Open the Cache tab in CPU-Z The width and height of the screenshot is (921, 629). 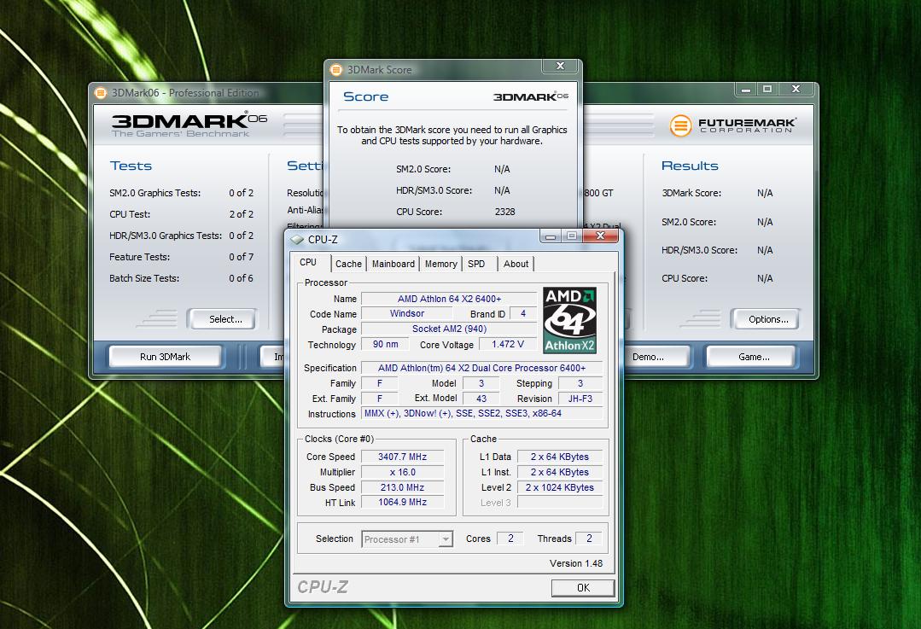[348, 264]
